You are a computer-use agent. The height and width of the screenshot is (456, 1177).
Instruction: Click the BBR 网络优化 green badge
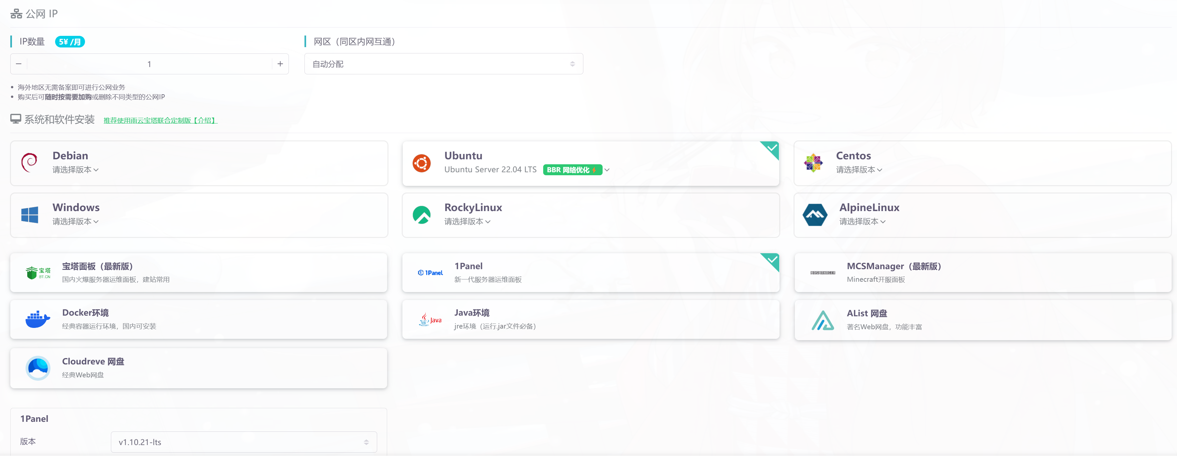click(x=572, y=170)
